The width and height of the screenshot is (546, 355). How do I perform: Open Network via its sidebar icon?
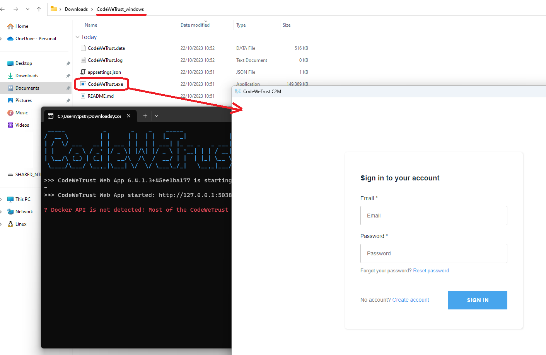point(10,212)
